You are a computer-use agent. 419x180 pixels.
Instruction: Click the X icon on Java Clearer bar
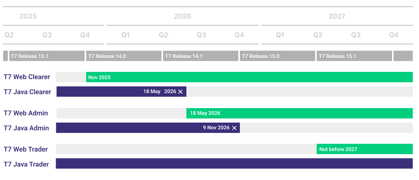[180, 92]
